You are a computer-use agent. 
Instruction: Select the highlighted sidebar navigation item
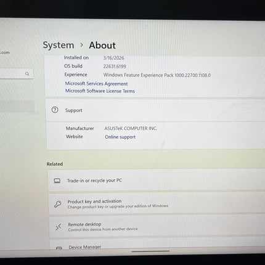[17, 107]
